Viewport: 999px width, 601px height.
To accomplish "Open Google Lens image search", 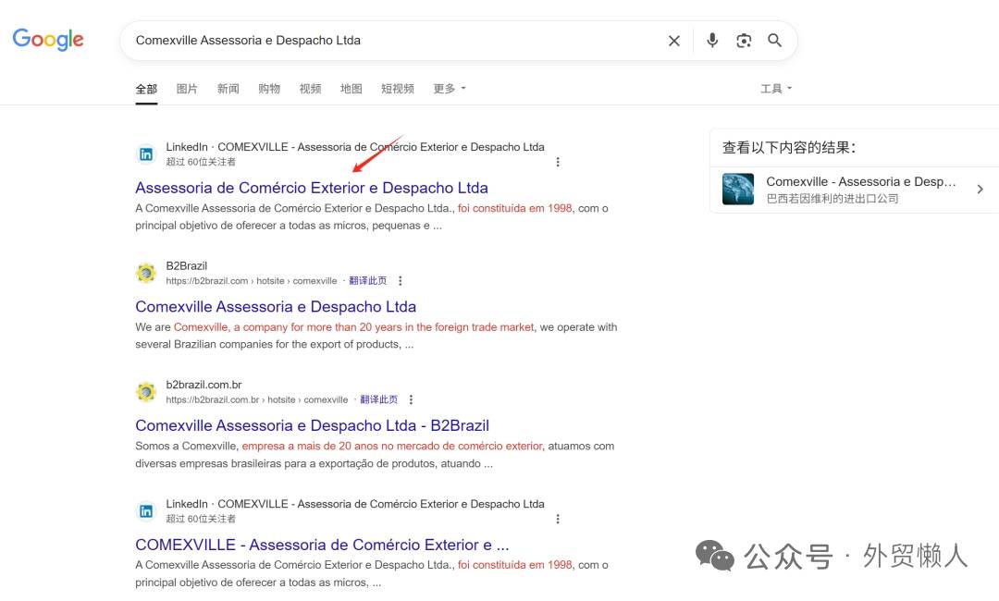I will point(744,41).
